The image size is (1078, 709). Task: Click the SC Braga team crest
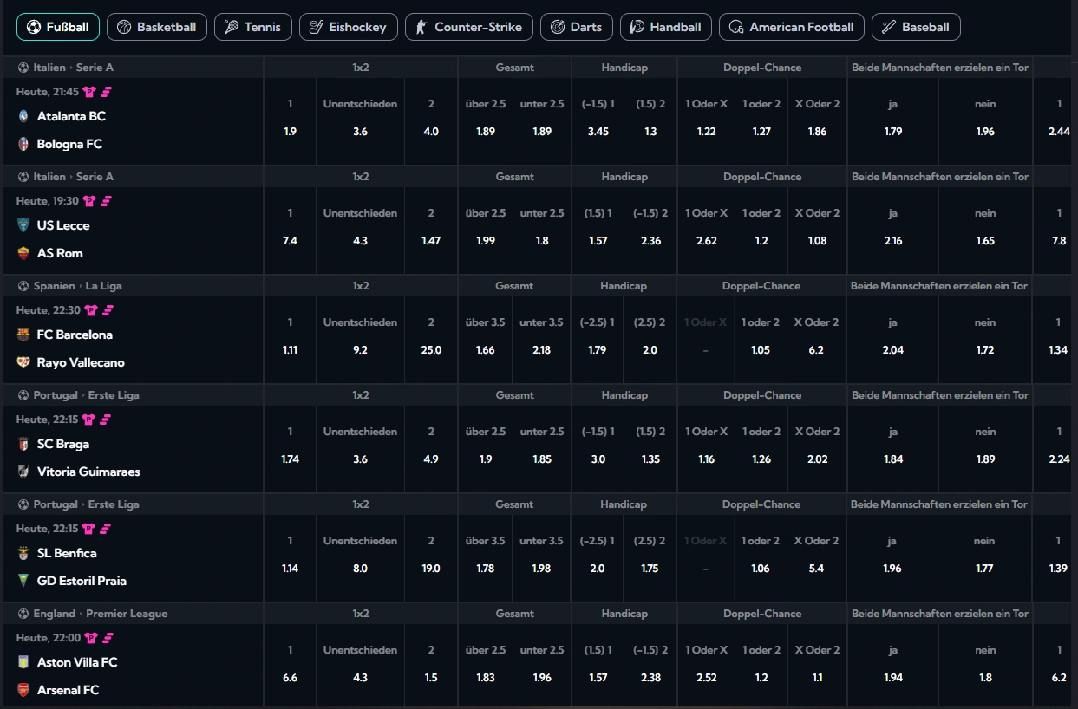(23, 444)
